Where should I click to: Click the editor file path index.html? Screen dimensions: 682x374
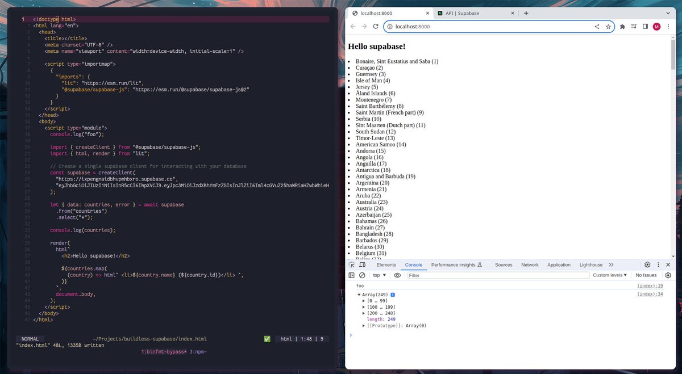149,339
